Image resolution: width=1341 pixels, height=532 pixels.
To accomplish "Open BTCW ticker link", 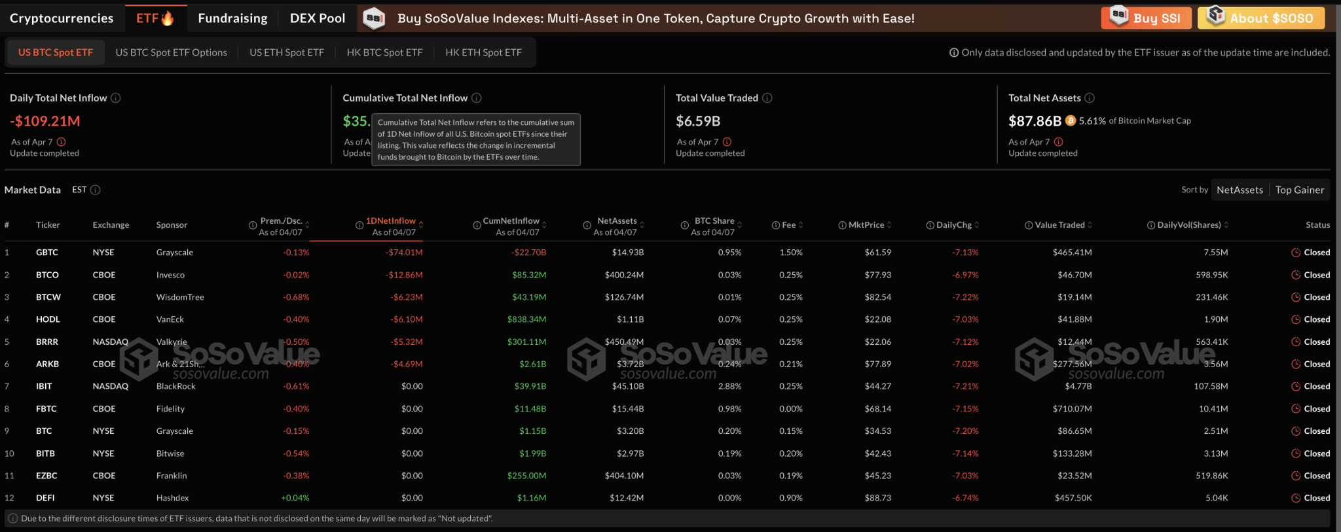I will [48, 297].
